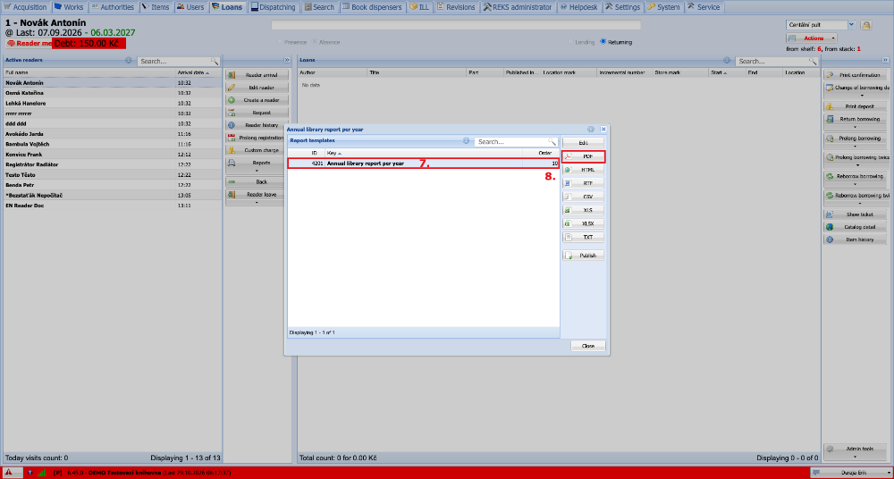Close the dialog with the Close button
This screenshot has width=894, height=479.
coord(588,346)
